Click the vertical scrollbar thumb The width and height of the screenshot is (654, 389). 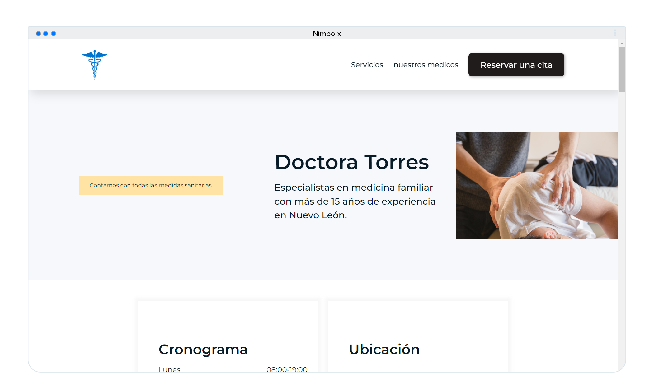pos(622,69)
